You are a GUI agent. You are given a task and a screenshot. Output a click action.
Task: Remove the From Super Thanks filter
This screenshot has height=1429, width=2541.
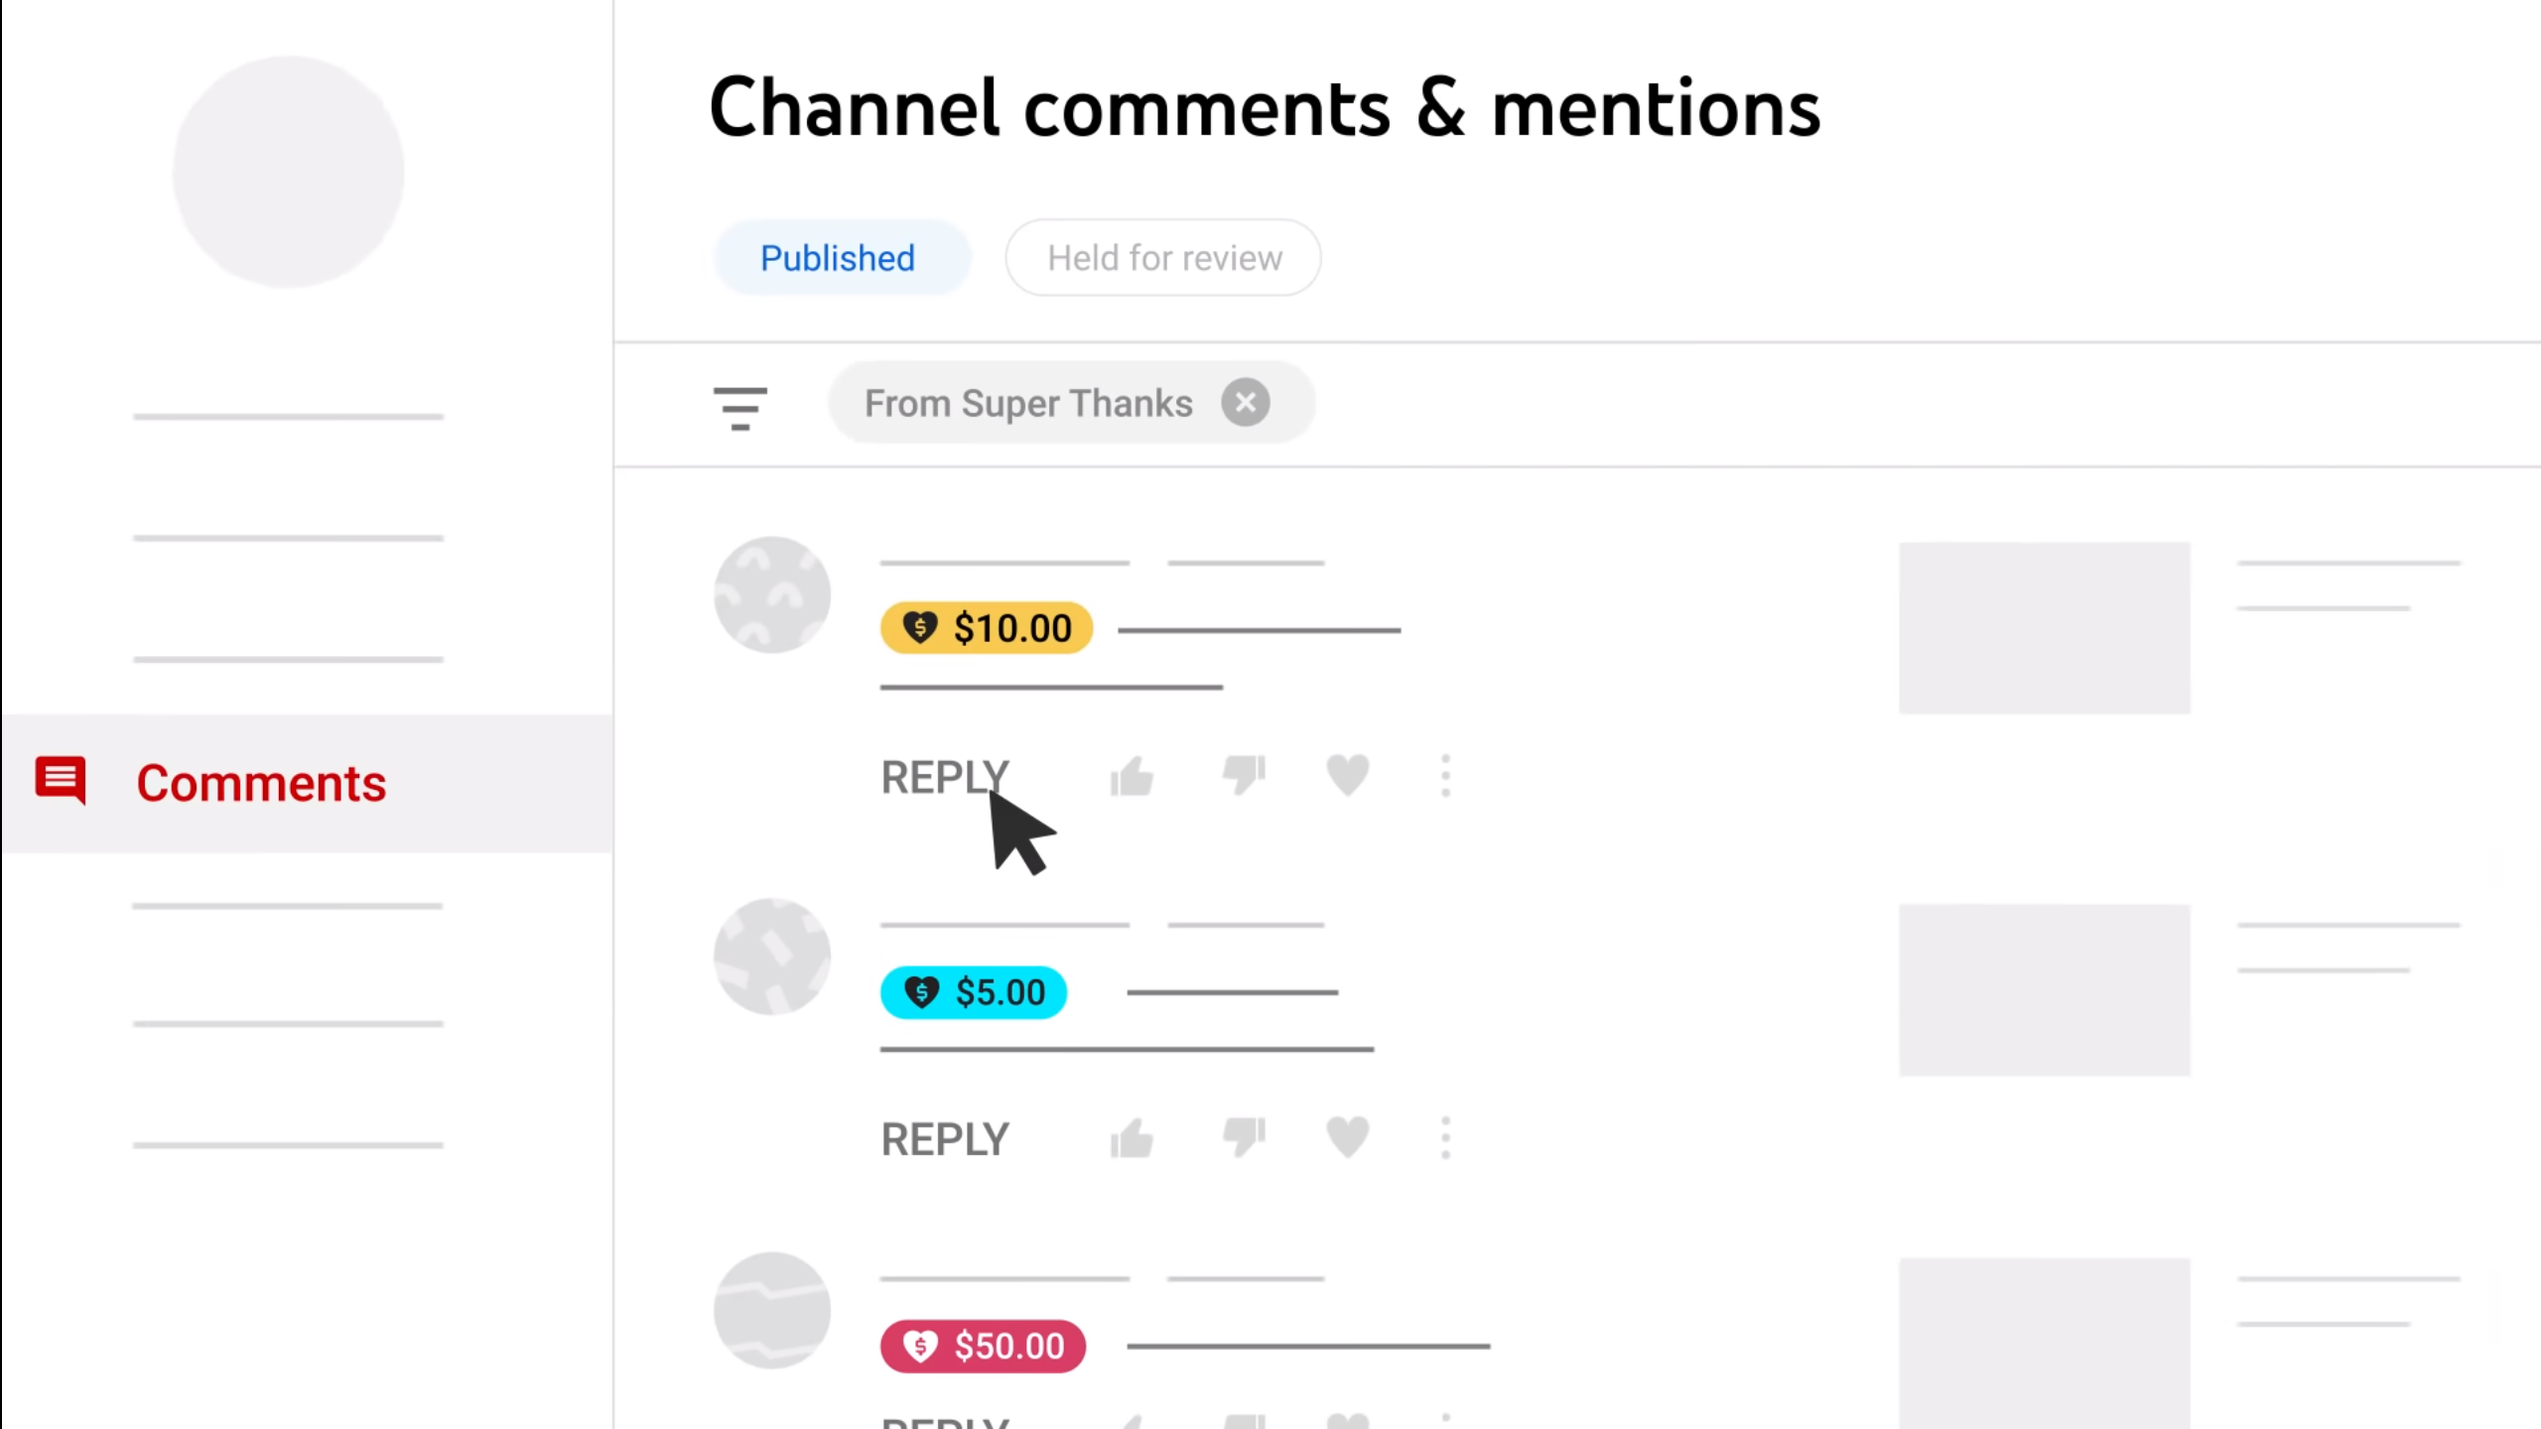[1246, 402]
